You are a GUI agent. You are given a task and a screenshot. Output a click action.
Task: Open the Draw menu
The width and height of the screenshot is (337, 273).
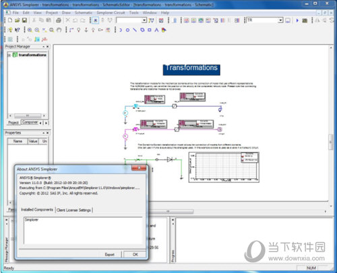pyautogui.click(x=66, y=13)
